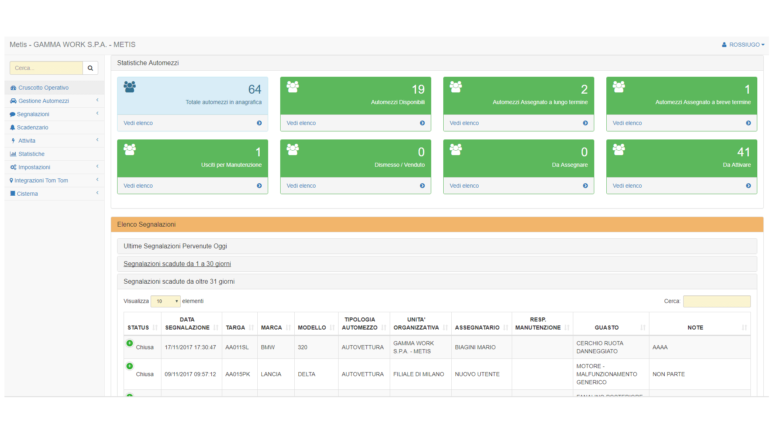Expand the Integrazioni Tom Tom menu
The height and width of the screenshot is (434, 773).
pyautogui.click(x=41, y=180)
